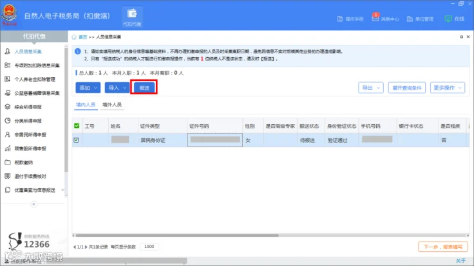Click the 首页 breadcrumb link
The height and width of the screenshot is (266, 474).
coord(82,37)
